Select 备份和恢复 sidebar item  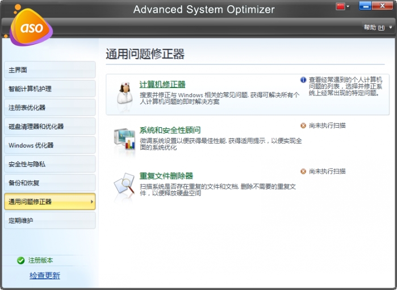pos(50,183)
